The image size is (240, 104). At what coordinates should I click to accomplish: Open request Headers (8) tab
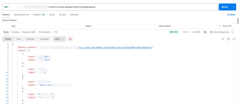pyautogui.click(x=39, y=15)
